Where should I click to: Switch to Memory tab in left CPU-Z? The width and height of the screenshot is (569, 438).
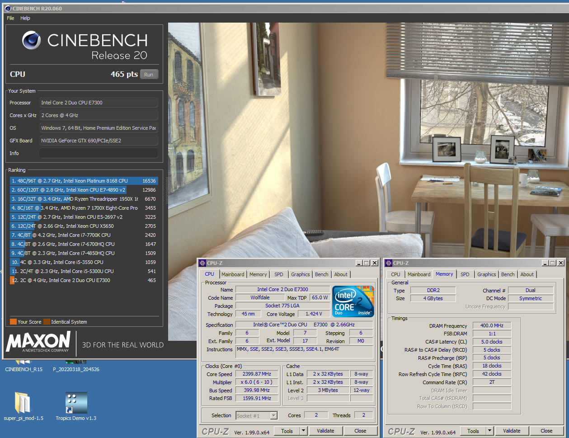pos(258,274)
